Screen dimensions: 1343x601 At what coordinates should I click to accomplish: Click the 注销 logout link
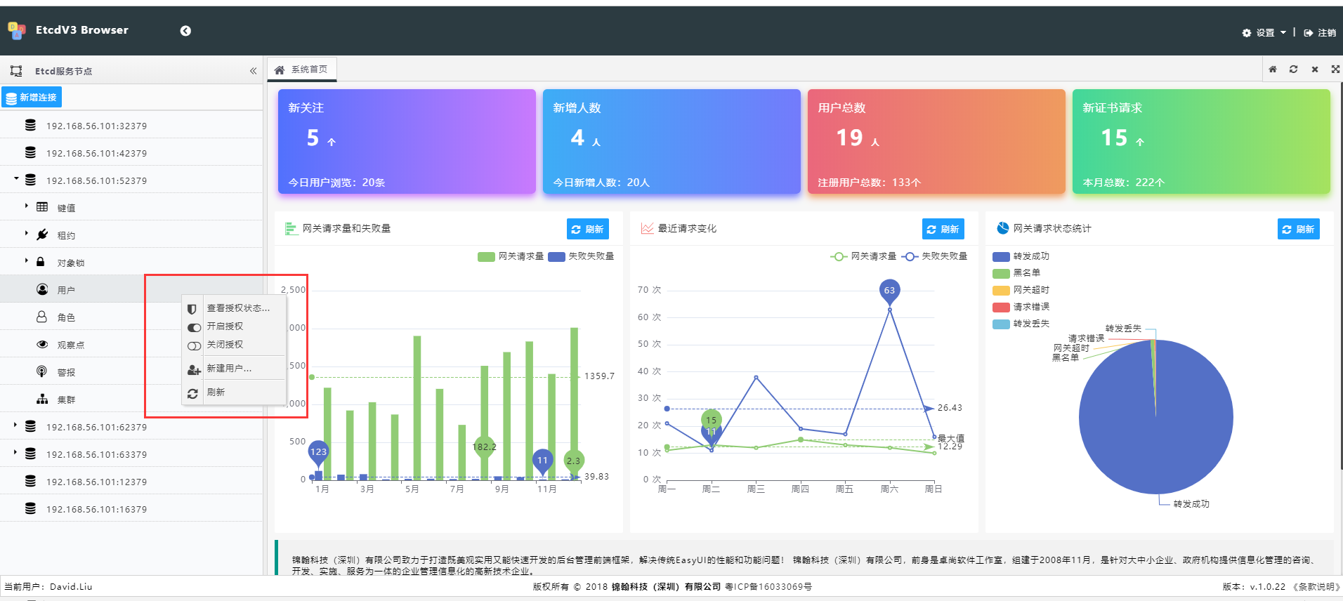point(1320,33)
